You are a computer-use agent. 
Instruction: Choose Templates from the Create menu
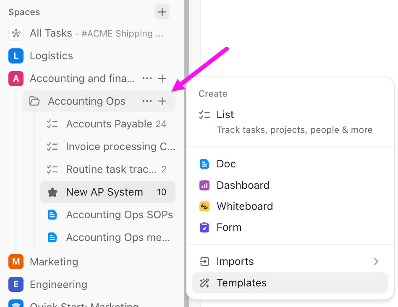(x=241, y=283)
